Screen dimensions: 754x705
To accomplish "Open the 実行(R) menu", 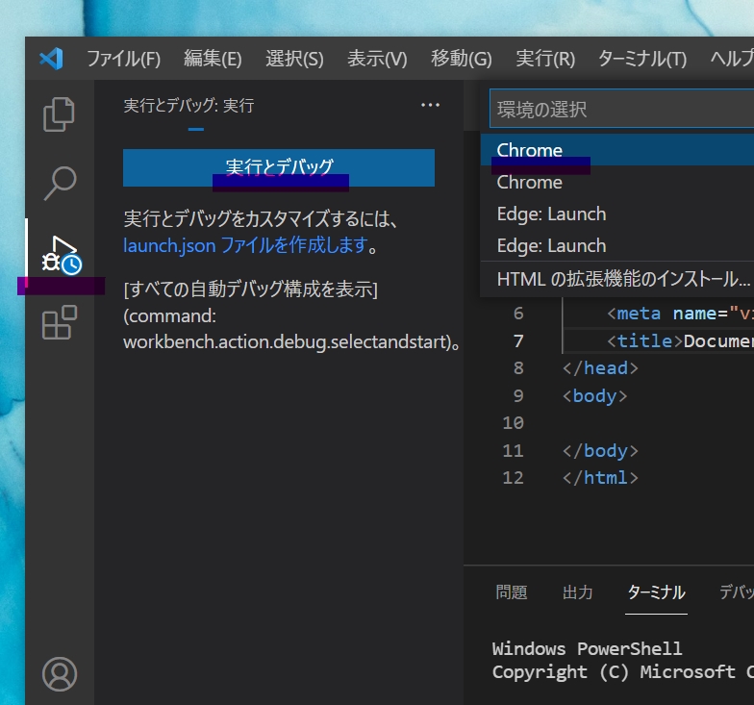I will [x=544, y=59].
